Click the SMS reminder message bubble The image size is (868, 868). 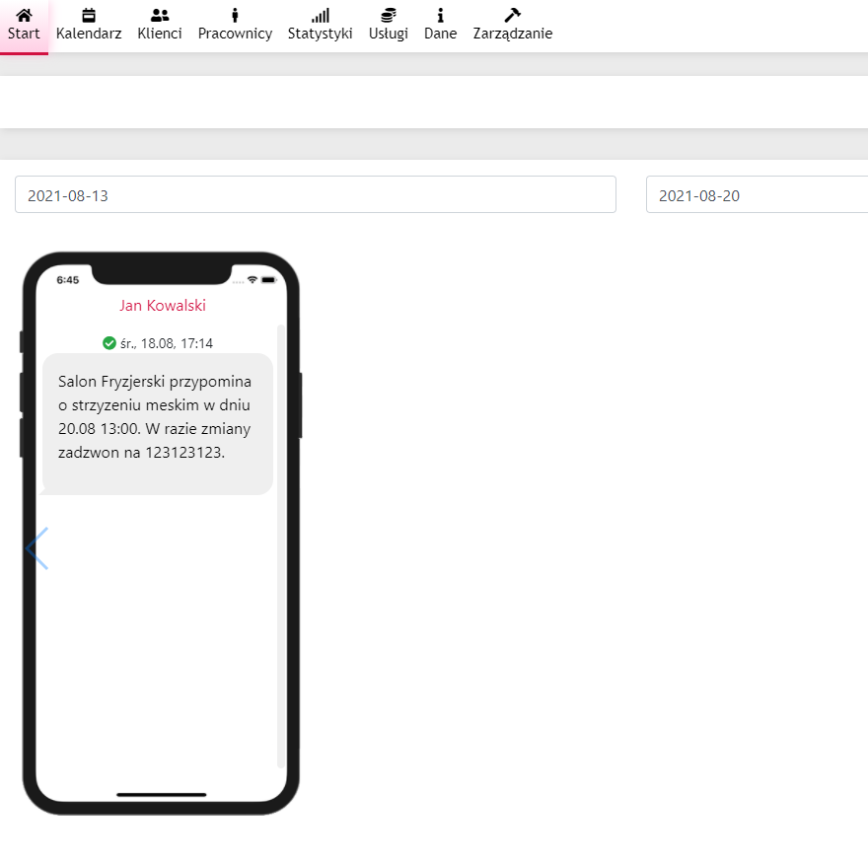[158, 423]
